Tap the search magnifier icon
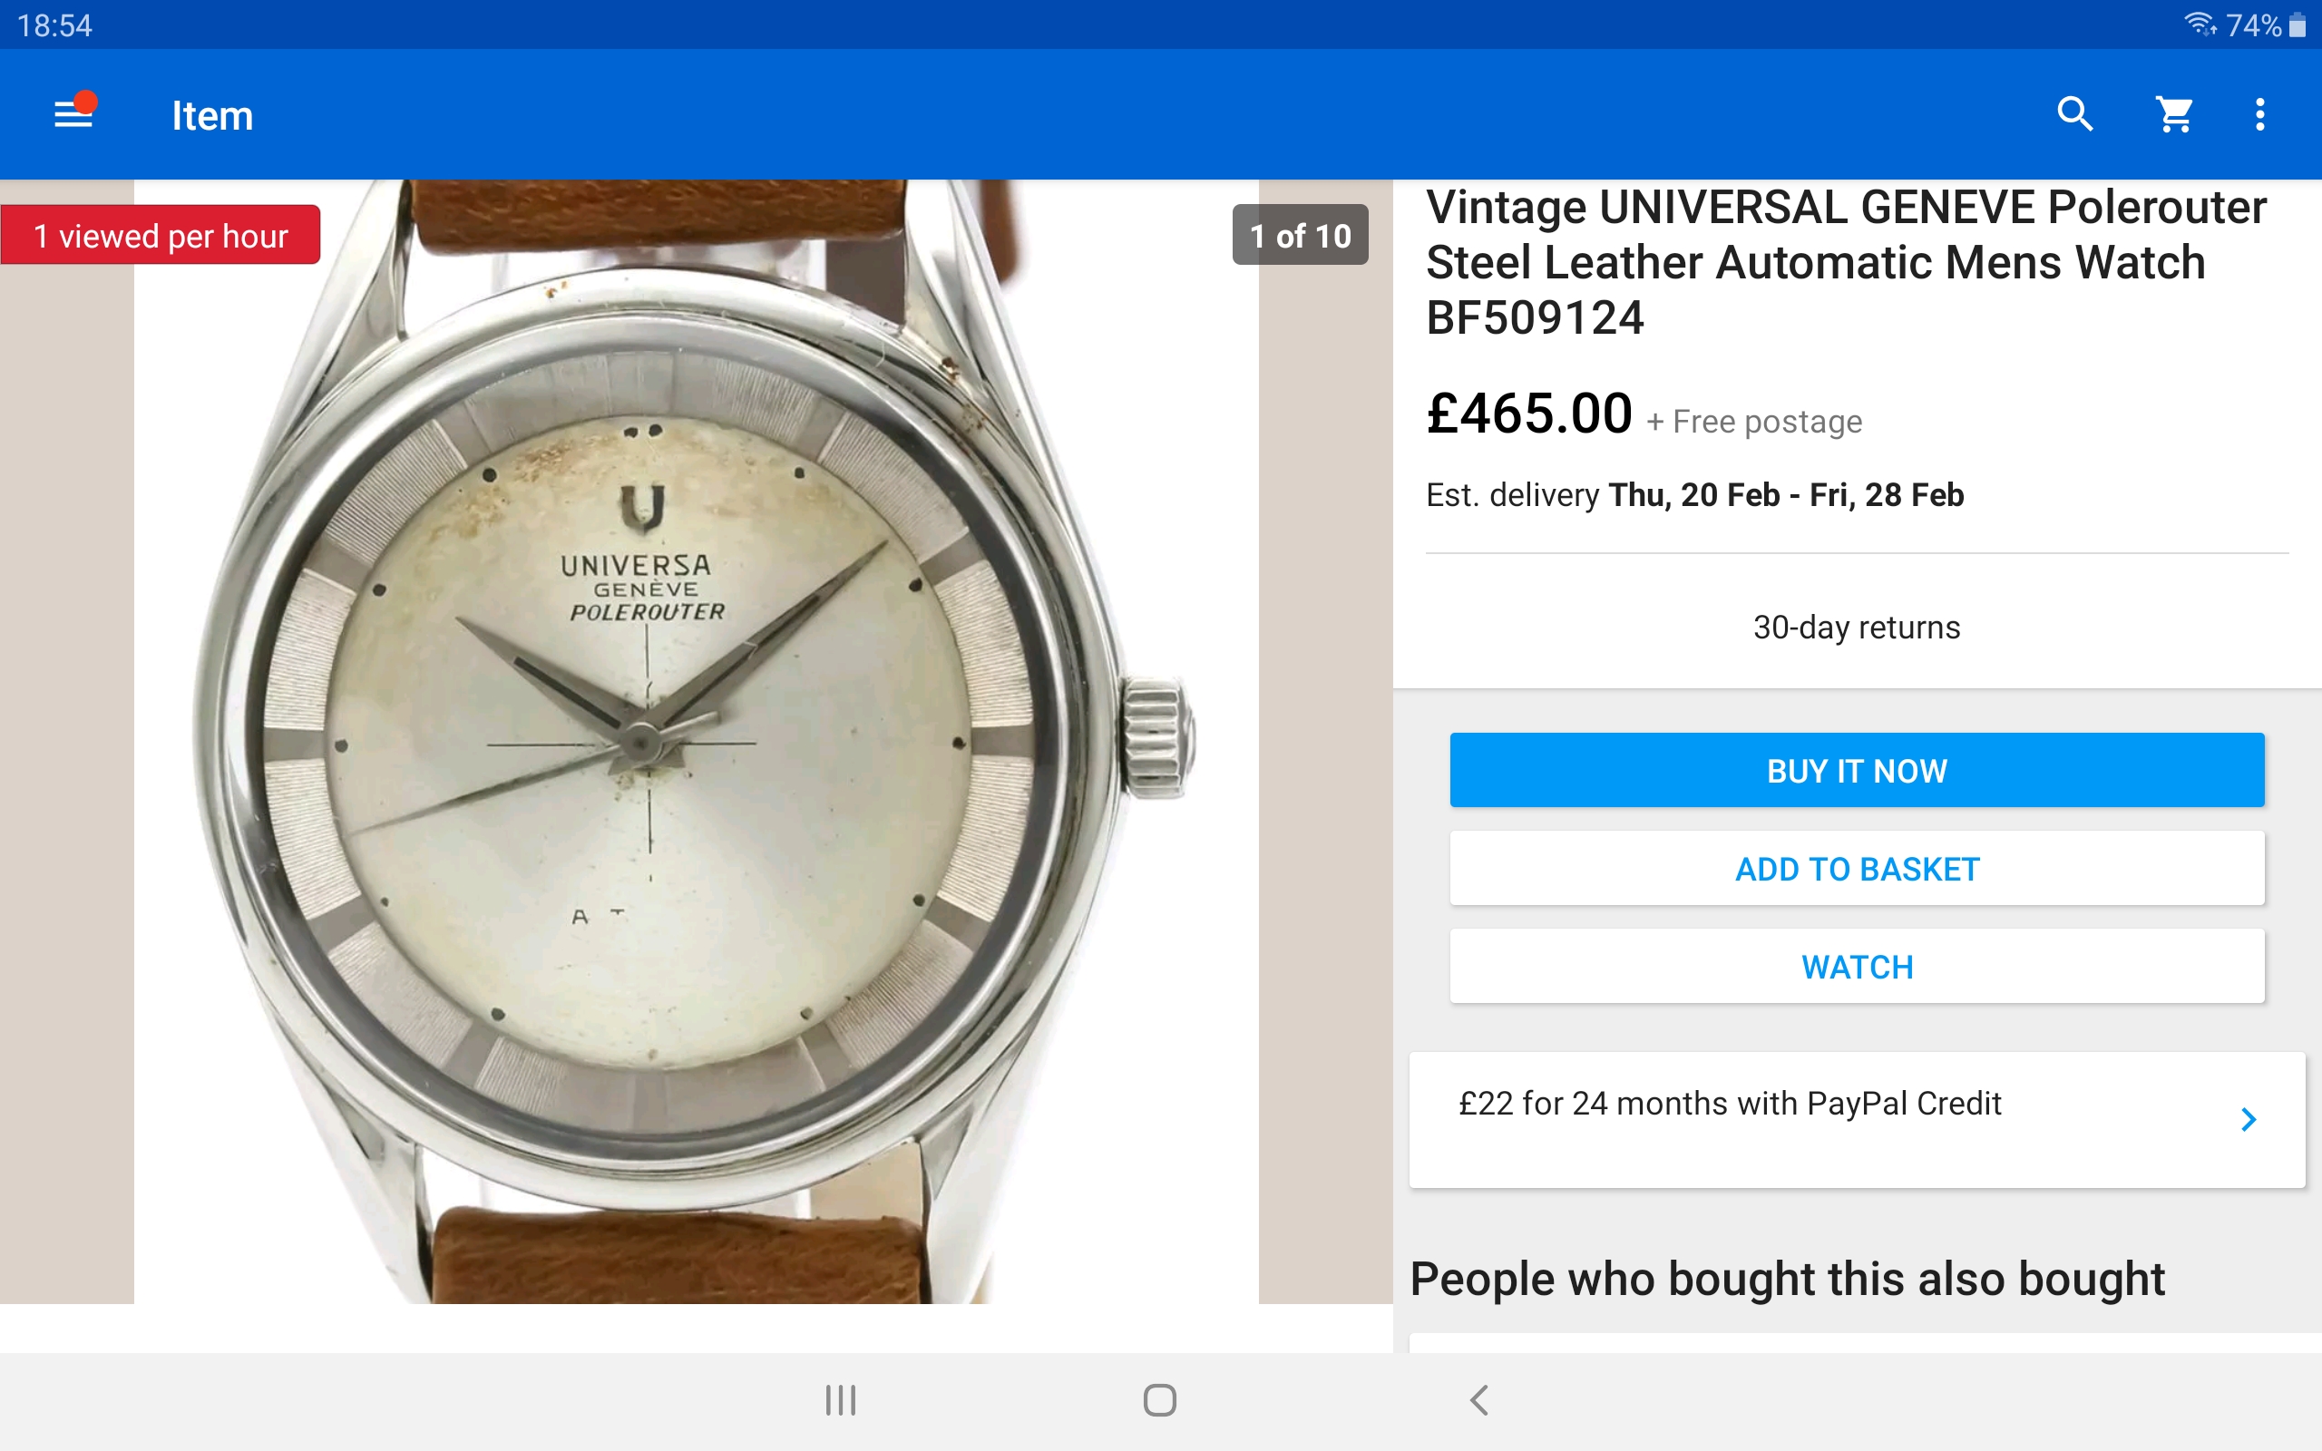 pos(2074,114)
